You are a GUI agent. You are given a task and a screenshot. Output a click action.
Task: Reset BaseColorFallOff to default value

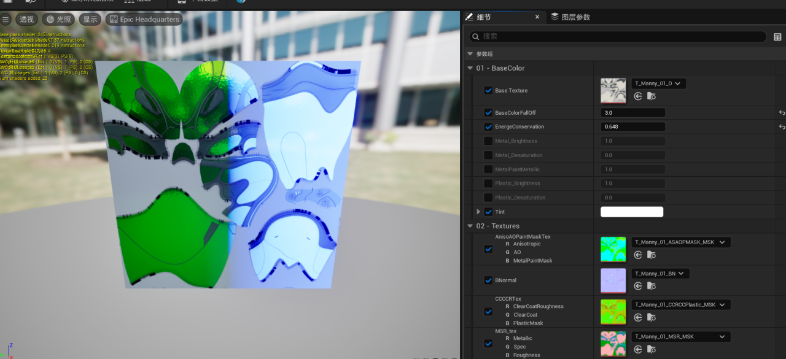782,113
